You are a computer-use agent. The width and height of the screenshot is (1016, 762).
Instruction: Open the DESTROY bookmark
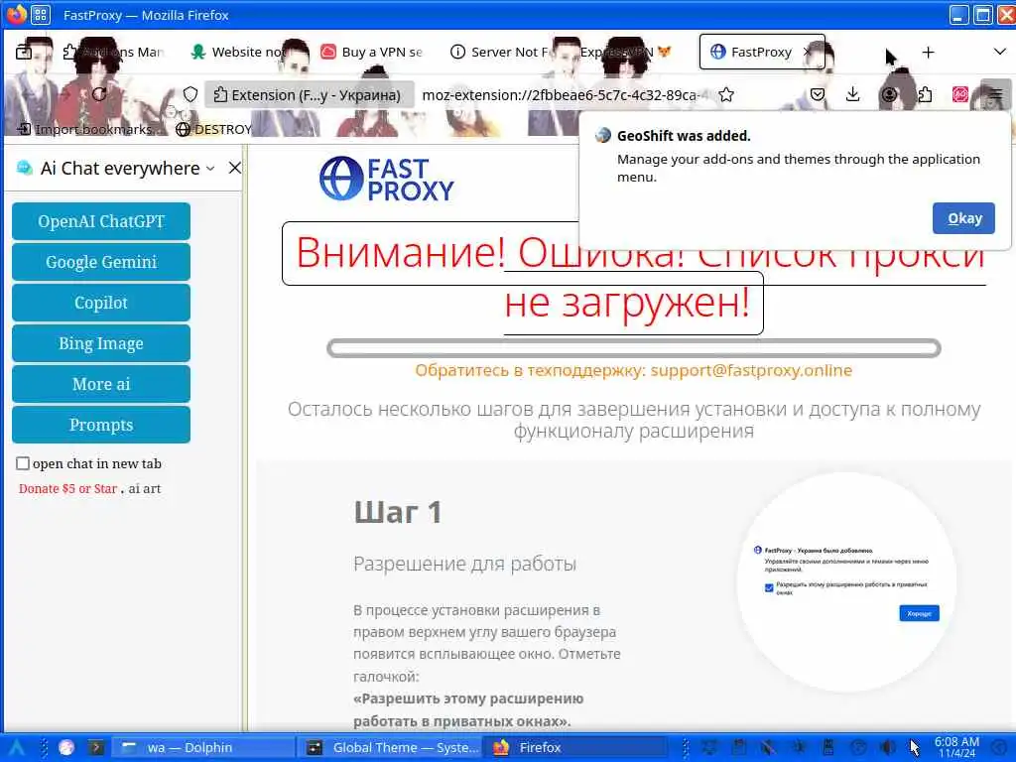click(x=214, y=129)
